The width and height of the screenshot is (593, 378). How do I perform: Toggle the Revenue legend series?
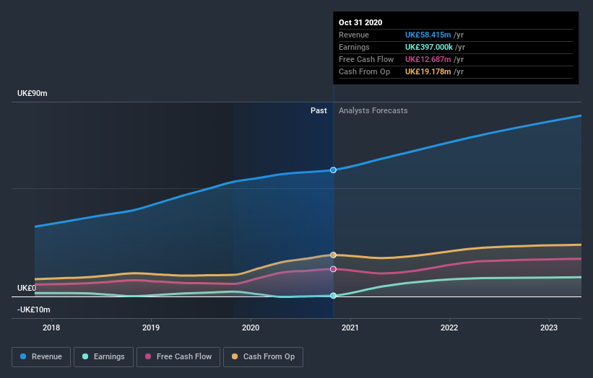[x=41, y=357]
